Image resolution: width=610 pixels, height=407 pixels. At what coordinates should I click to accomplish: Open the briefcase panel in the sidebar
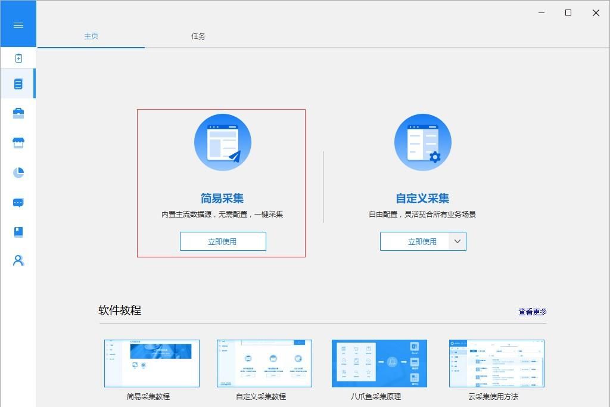[x=18, y=113]
